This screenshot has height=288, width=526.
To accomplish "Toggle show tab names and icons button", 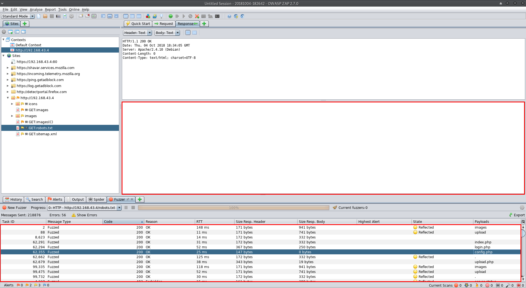I will click(94, 16).
